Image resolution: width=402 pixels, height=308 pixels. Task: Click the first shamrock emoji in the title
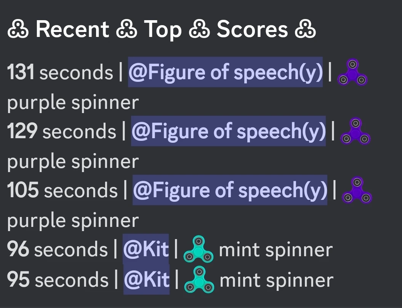tap(18, 29)
